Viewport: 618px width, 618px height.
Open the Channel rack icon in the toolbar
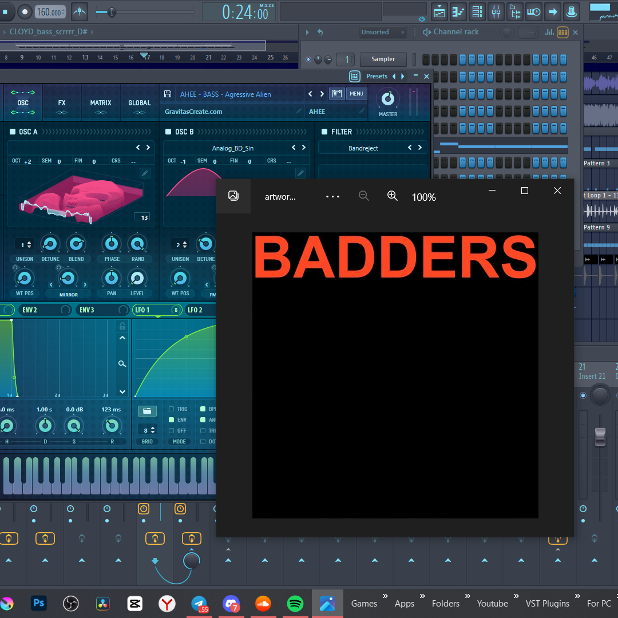point(476,11)
